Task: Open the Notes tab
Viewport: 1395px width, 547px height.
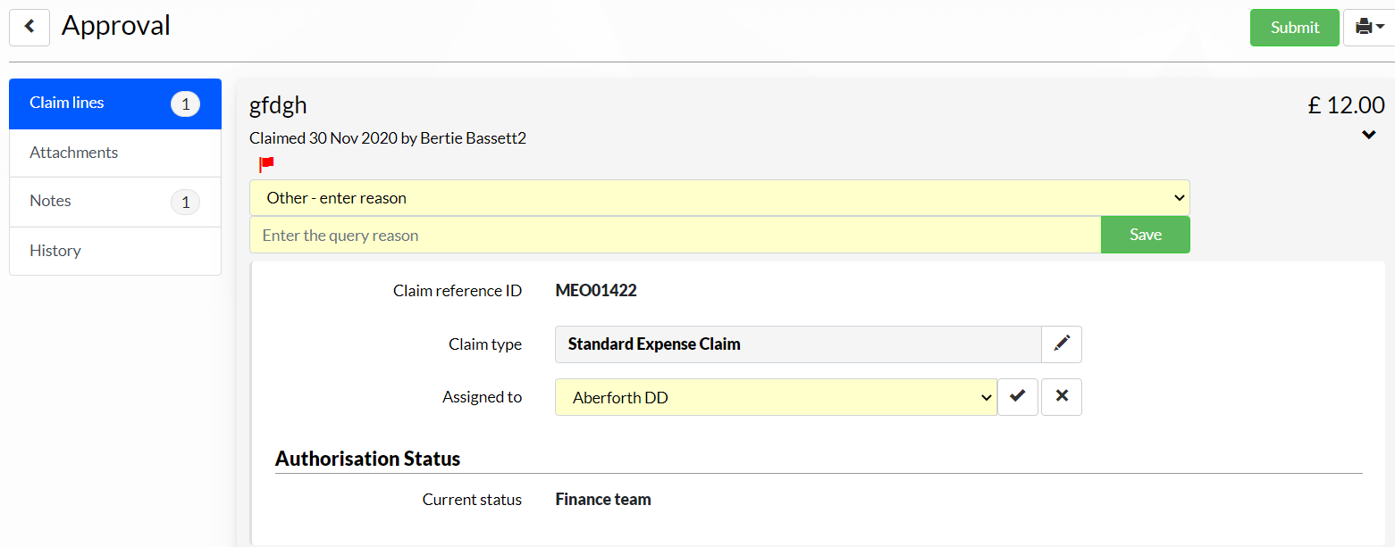Action: [115, 202]
